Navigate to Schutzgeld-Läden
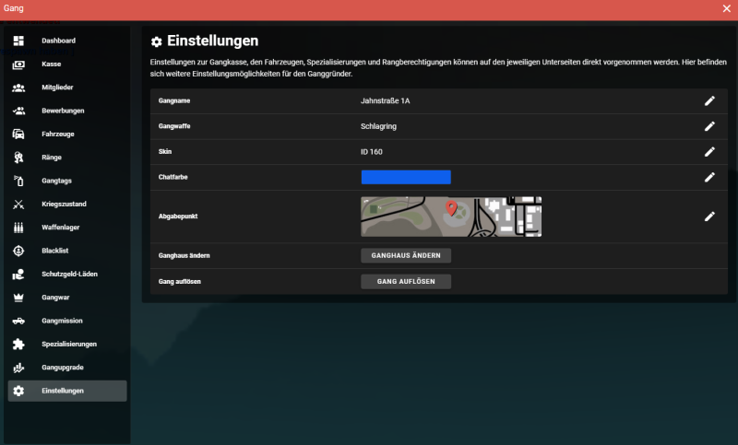Viewport: 738px width, 445px height. (x=69, y=275)
